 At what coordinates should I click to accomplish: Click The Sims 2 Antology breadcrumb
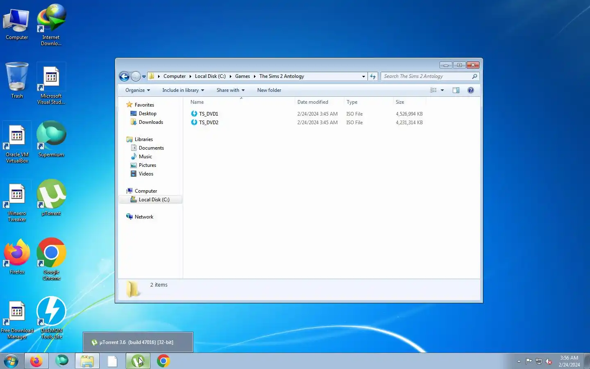(281, 76)
